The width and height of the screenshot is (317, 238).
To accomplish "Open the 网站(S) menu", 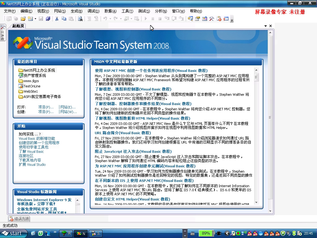I will (x=60, y=11).
